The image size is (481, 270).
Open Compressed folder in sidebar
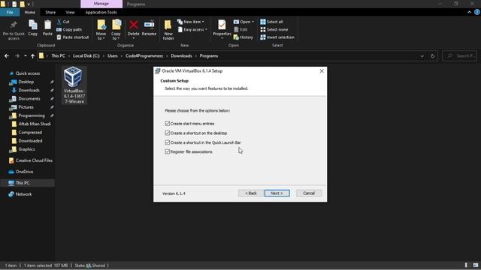click(x=30, y=132)
